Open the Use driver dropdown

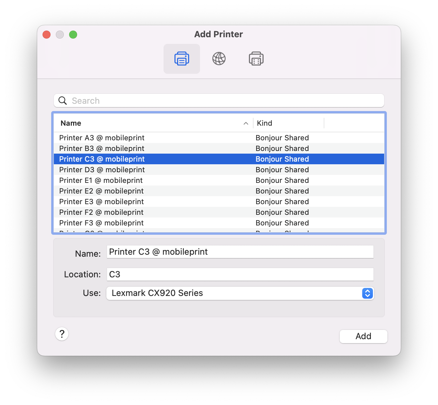pyautogui.click(x=240, y=293)
